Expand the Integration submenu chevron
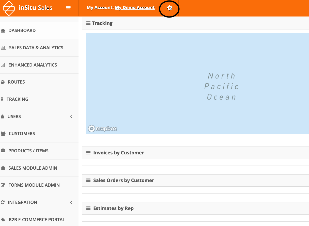The width and height of the screenshot is (309, 226). pyautogui.click(x=71, y=202)
